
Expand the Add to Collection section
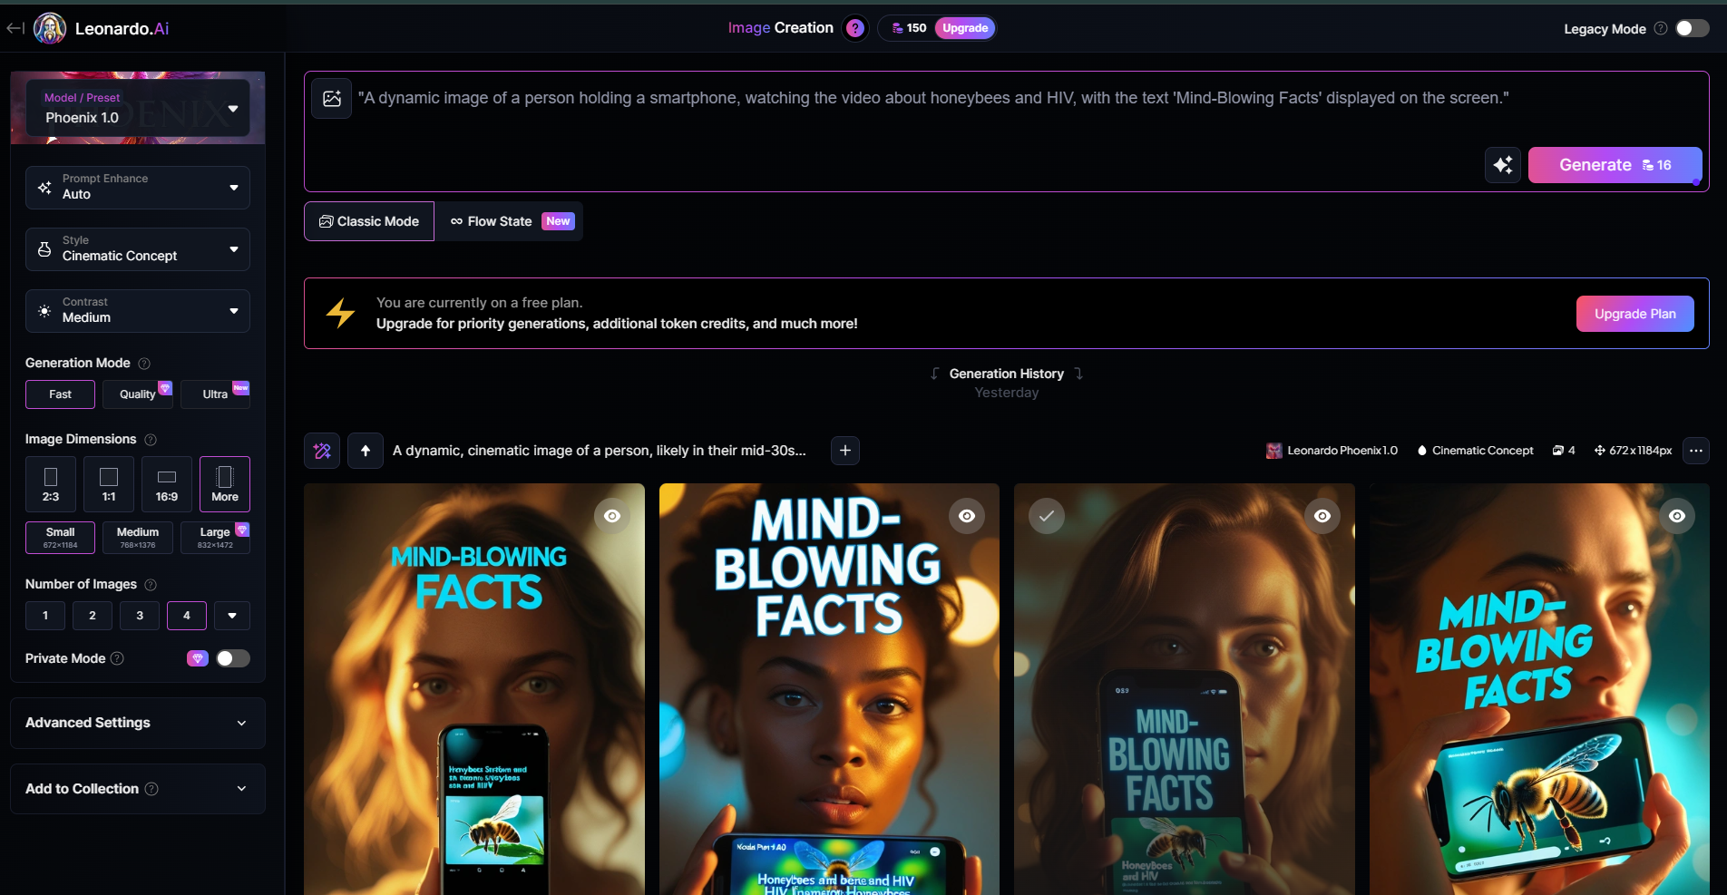pos(138,789)
